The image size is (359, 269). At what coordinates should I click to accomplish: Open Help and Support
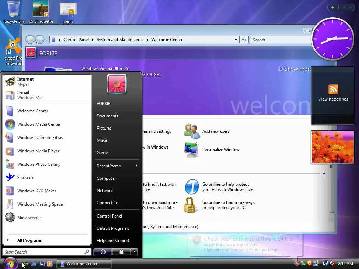[117, 241]
